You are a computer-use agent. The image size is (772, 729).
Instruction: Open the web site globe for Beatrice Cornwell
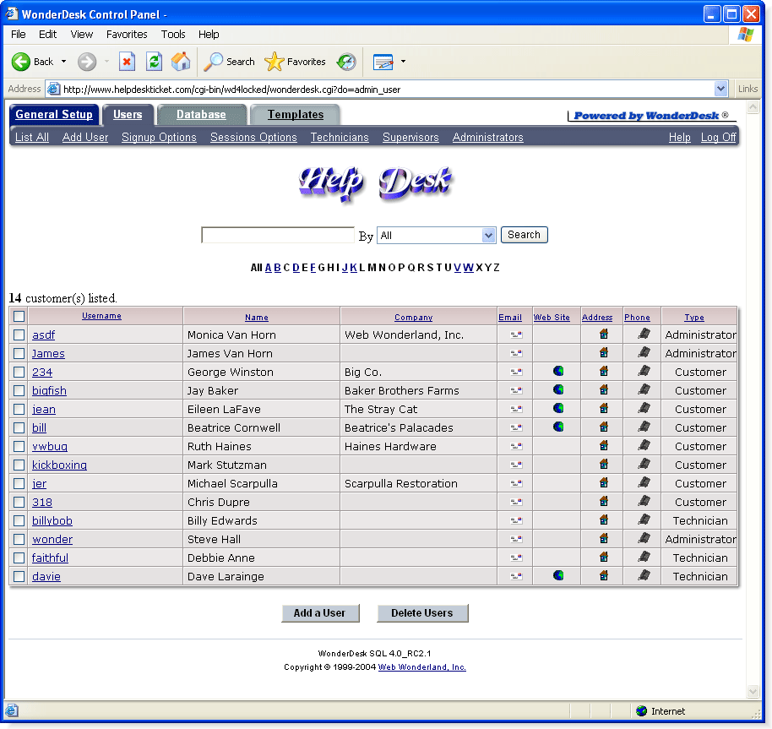point(557,427)
